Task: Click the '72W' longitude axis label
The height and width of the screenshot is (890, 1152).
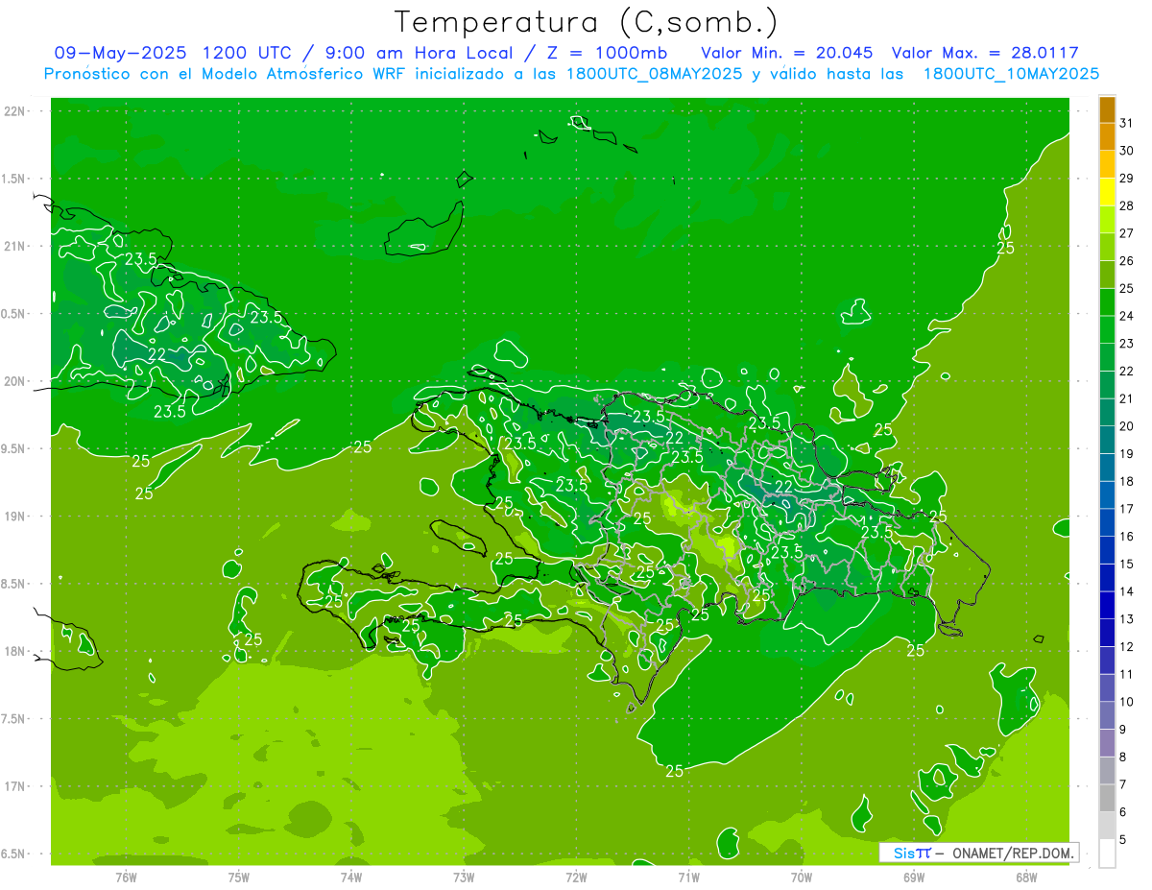Action: (x=576, y=878)
